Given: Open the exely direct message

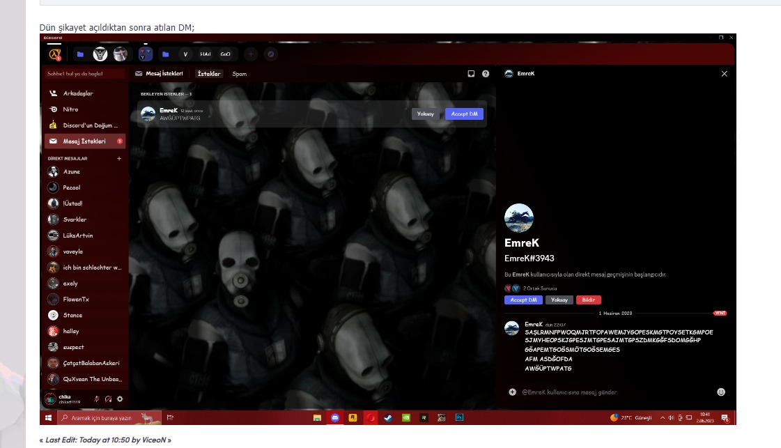Looking at the screenshot, I should click(x=85, y=284).
